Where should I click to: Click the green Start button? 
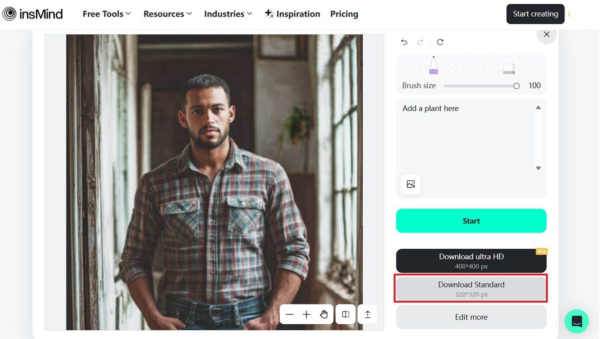471,221
